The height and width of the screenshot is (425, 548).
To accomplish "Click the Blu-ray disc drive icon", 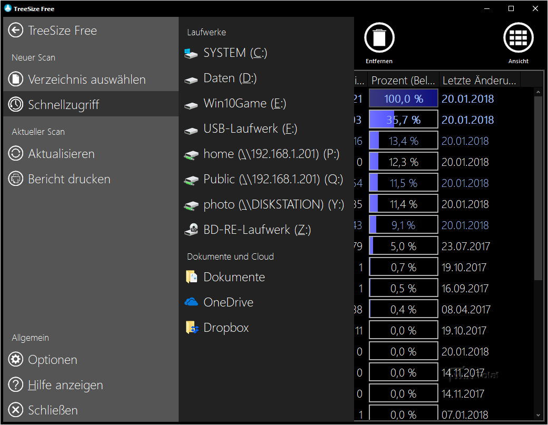I will pos(191,230).
